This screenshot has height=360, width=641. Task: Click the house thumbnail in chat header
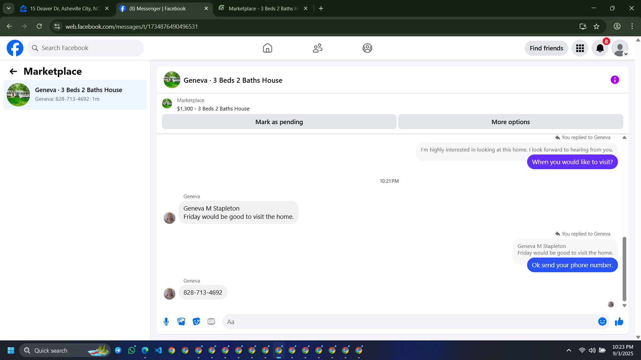click(x=172, y=80)
